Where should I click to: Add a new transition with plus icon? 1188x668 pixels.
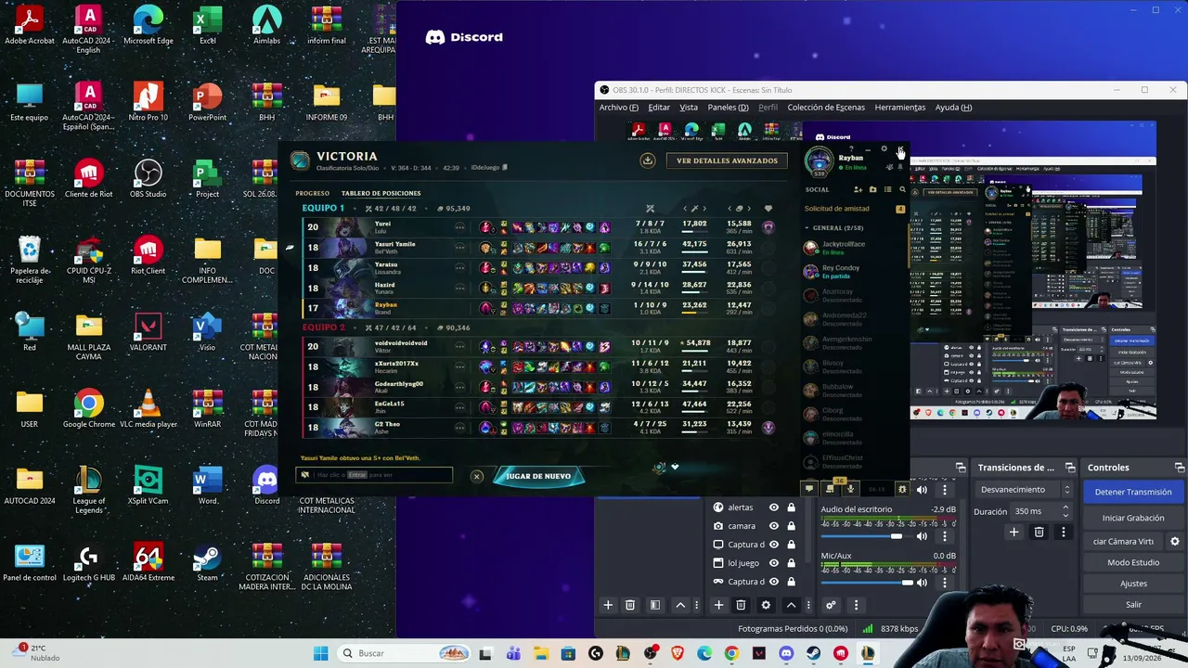point(1014,532)
